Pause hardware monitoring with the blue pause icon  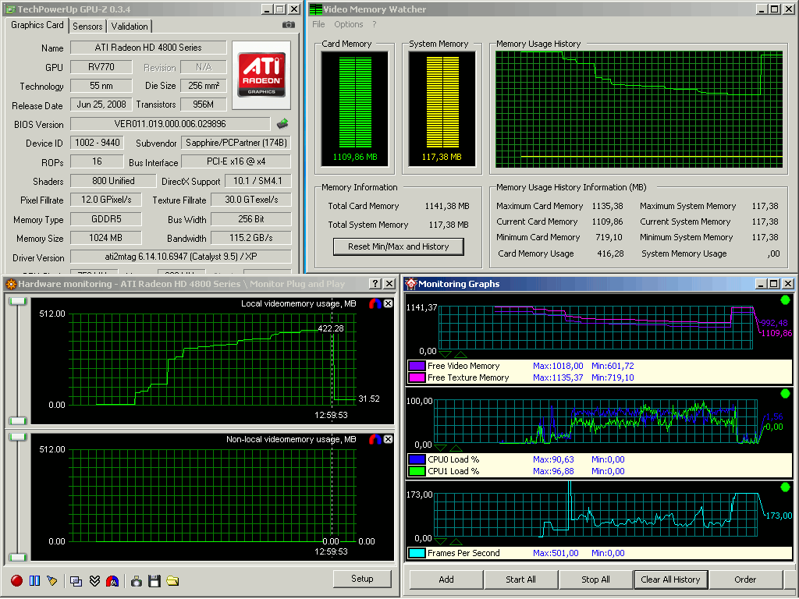[x=34, y=580]
